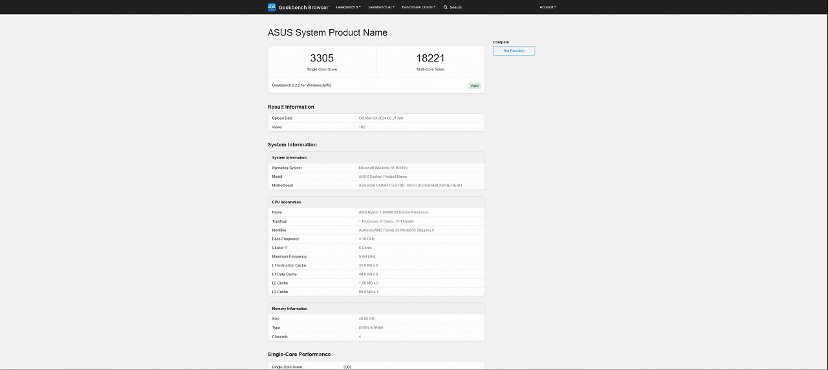Screen dimensions: 828x370
Task: Click the Result Information heading
Action: (291, 107)
